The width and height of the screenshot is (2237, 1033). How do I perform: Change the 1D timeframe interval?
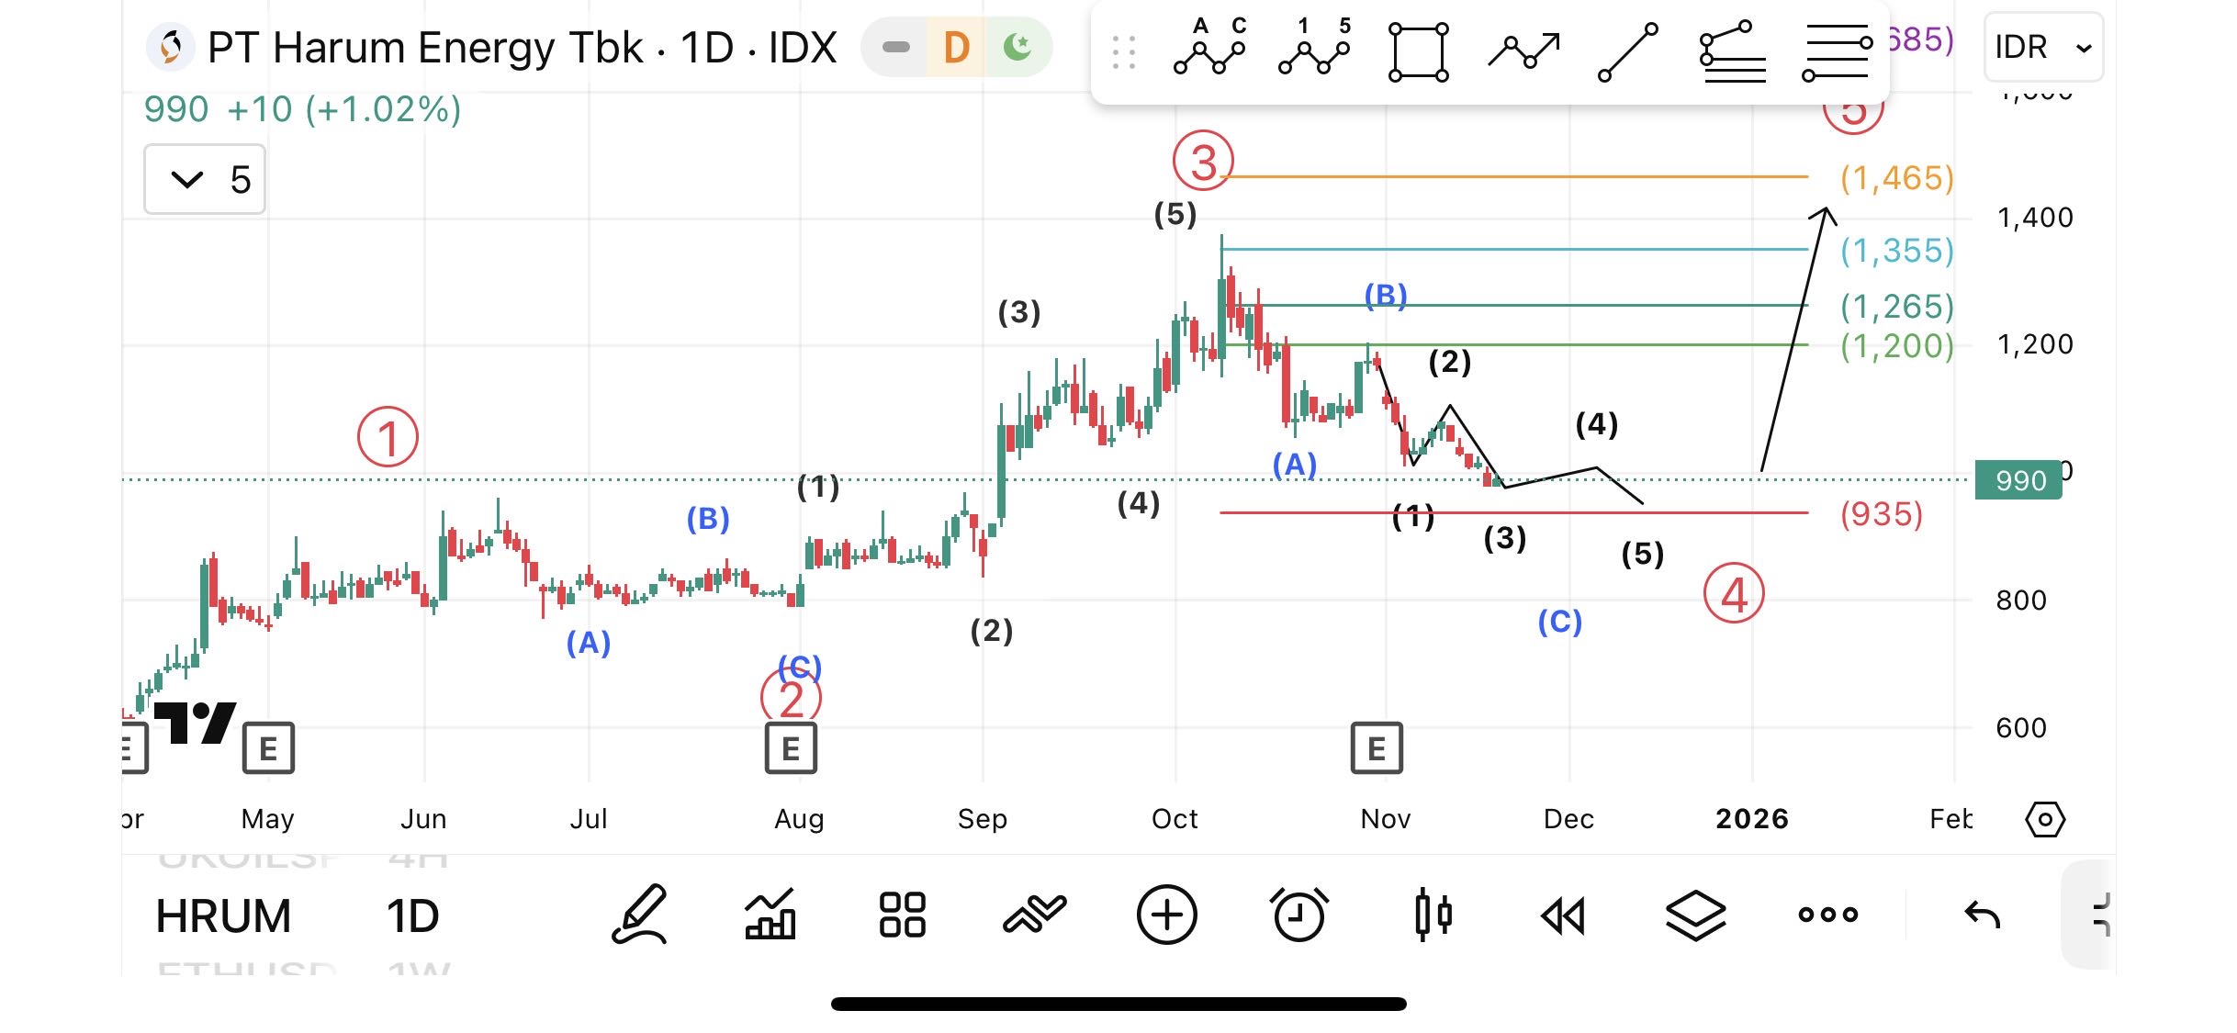pyautogui.click(x=412, y=916)
